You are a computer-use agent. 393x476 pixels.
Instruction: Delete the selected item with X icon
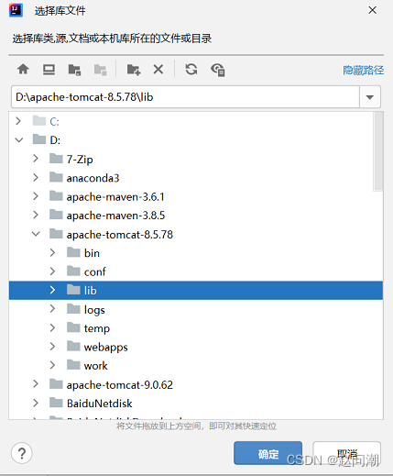pos(158,70)
